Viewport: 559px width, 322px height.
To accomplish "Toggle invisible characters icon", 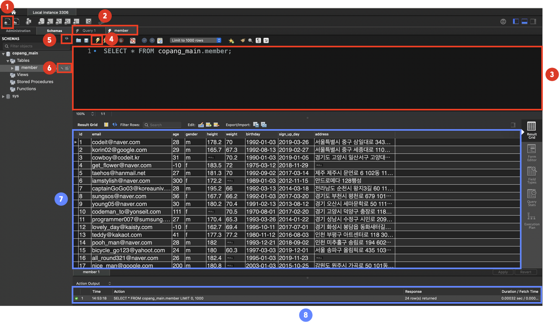I will coord(258,41).
